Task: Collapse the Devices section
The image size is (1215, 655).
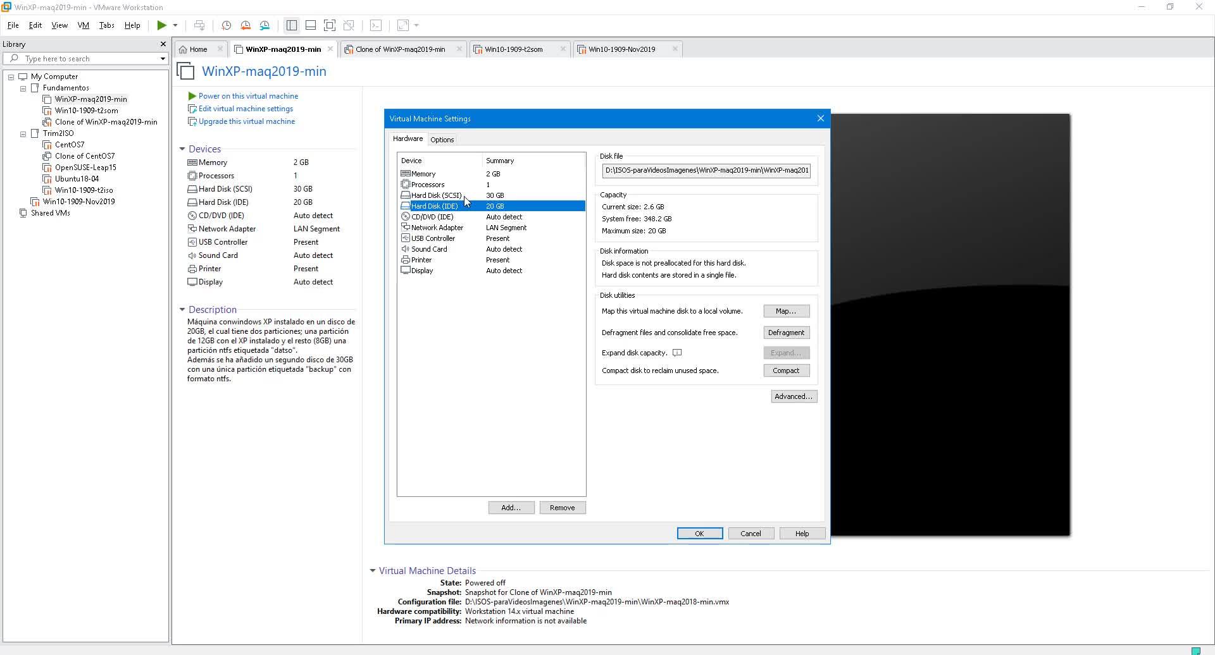Action: (182, 149)
